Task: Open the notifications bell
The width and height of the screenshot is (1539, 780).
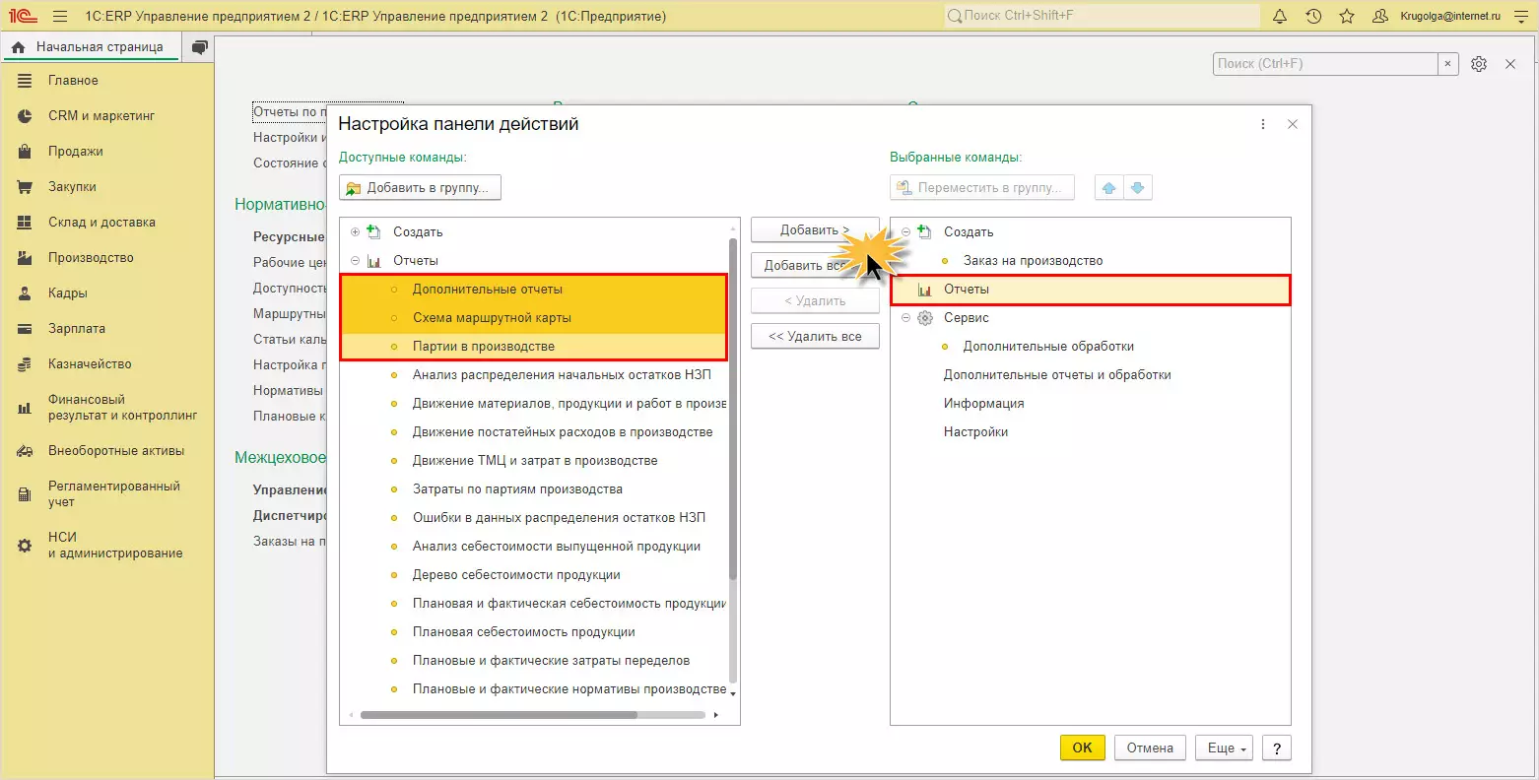Action: [x=1280, y=17]
